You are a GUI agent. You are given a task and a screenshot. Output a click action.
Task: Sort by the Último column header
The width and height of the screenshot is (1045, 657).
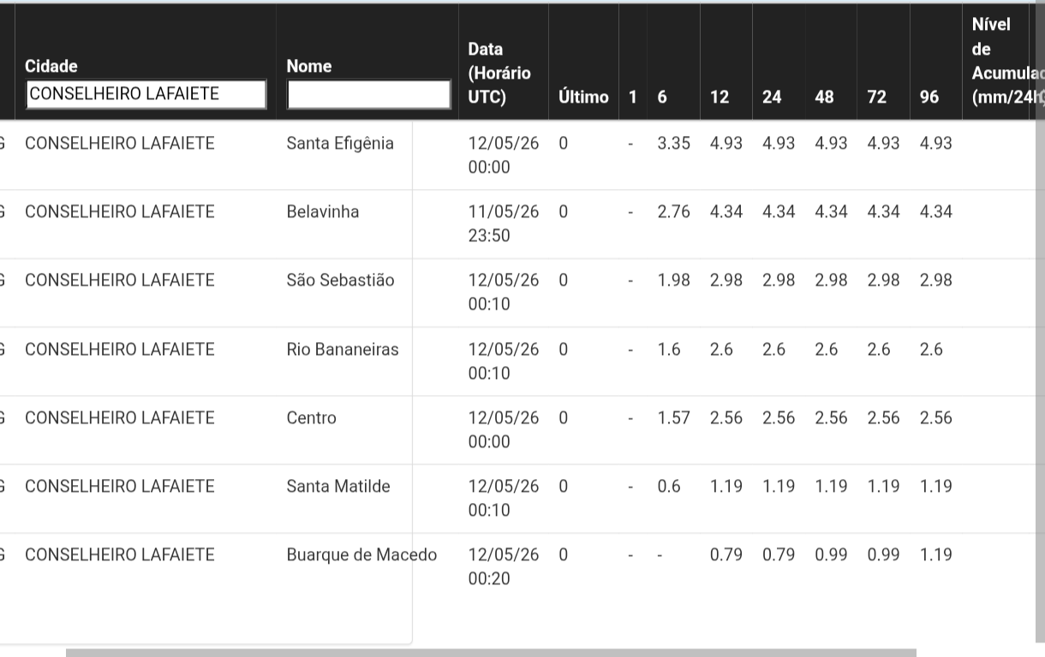coord(583,97)
